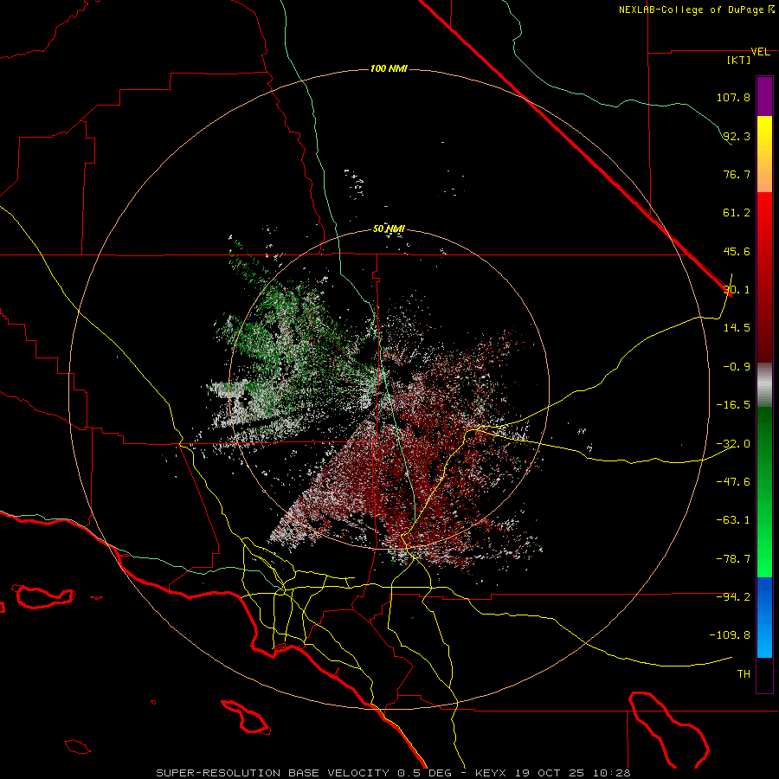Click the [KT] units label

(x=739, y=61)
